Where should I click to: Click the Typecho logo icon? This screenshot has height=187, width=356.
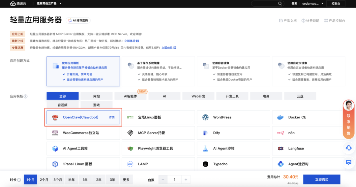(205, 164)
